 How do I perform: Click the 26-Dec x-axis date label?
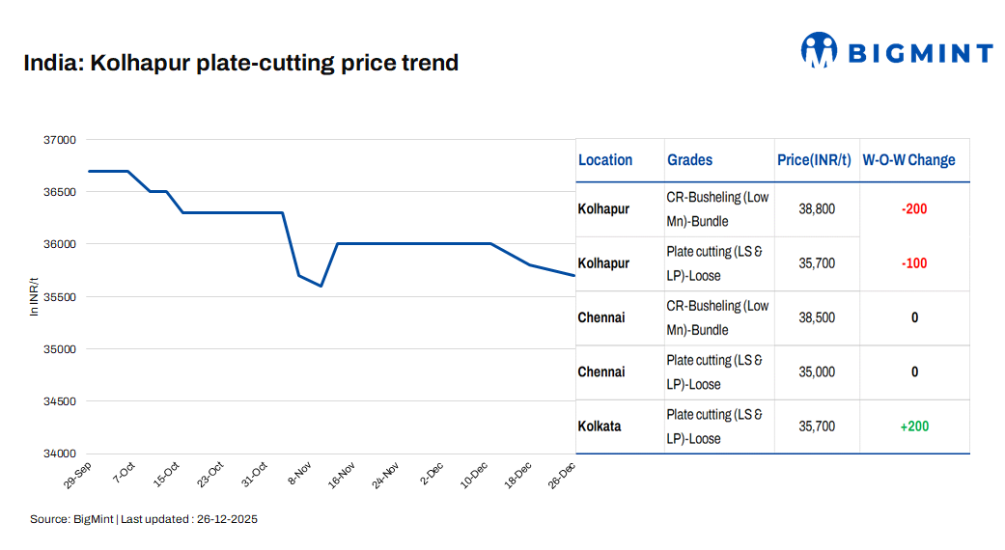[x=563, y=474]
